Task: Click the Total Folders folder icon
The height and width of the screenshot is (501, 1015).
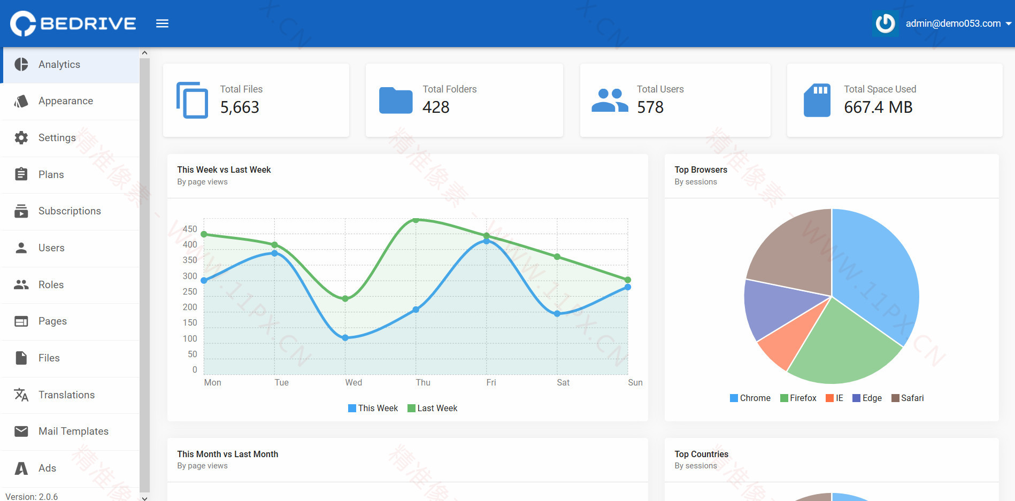Action: pos(396,100)
